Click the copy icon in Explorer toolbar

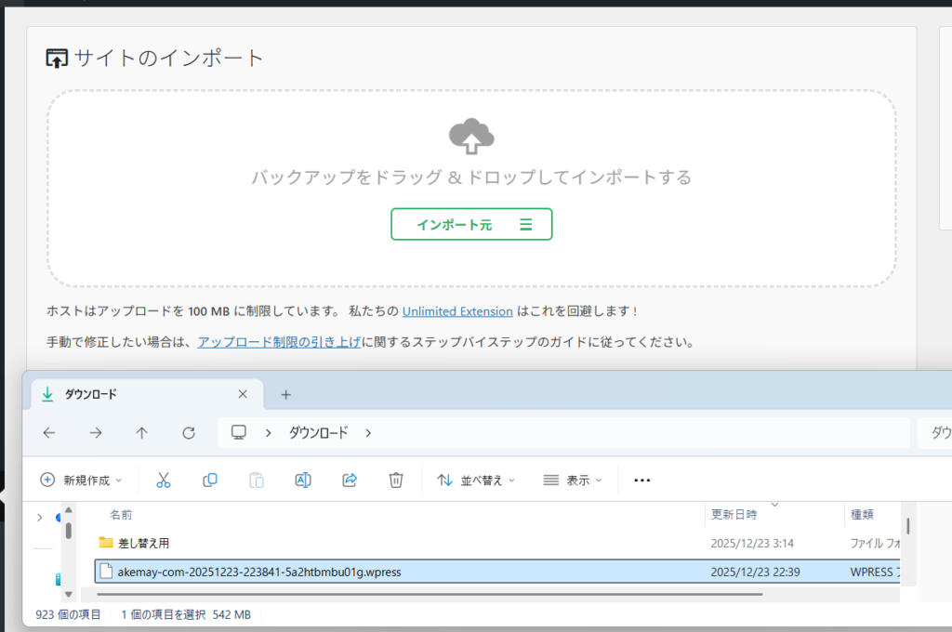[210, 480]
